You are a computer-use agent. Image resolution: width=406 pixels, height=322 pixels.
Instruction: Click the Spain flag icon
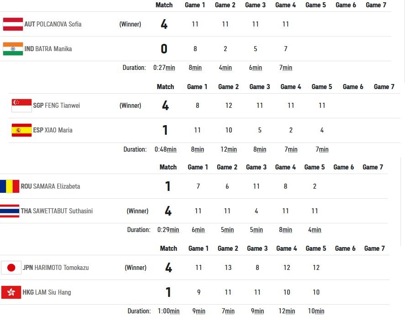click(22, 130)
